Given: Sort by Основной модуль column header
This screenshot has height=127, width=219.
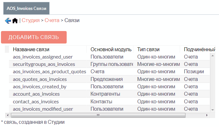Looking at the screenshot, I should (111, 49).
